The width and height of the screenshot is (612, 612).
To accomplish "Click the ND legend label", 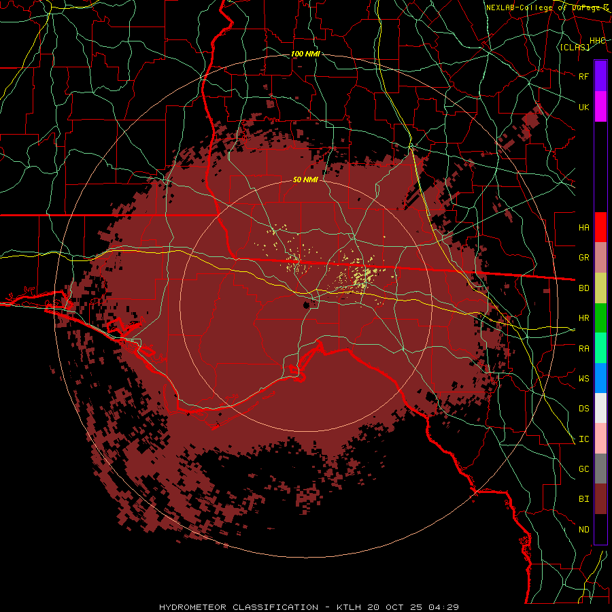I will [x=583, y=530].
